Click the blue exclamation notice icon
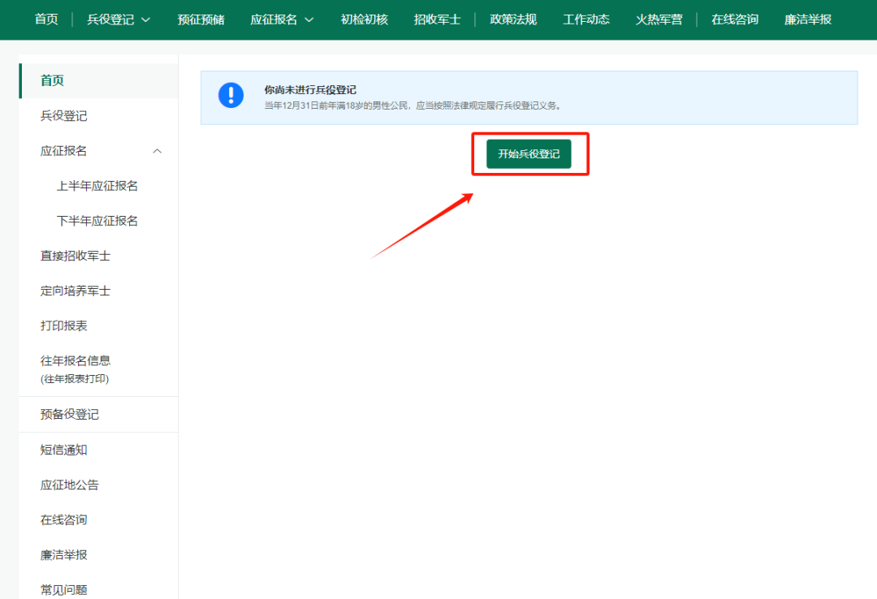The height and width of the screenshot is (599, 877). tap(231, 95)
